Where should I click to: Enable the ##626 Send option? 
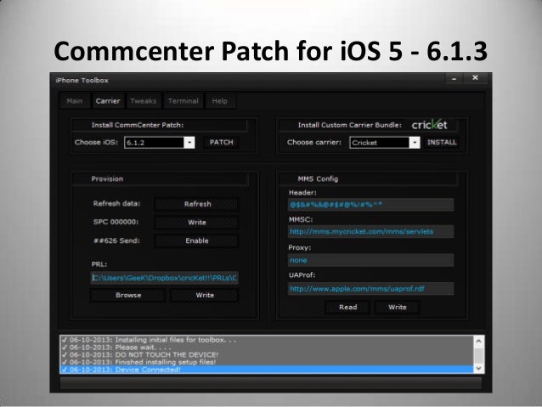pos(197,241)
